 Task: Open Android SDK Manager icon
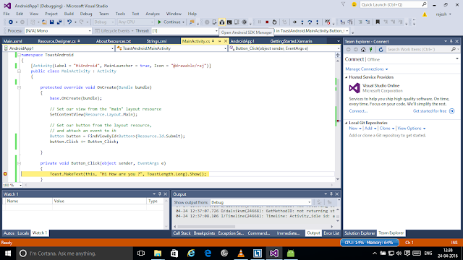click(x=222, y=22)
